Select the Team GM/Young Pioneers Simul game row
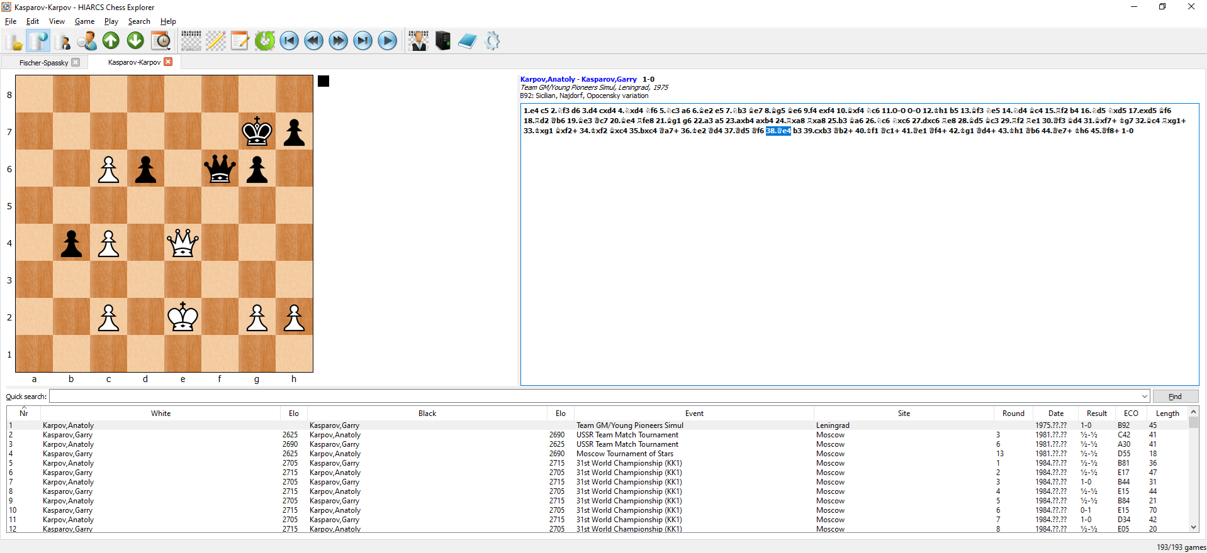Image resolution: width=1207 pixels, height=553 pixels. tap(598, 425)
